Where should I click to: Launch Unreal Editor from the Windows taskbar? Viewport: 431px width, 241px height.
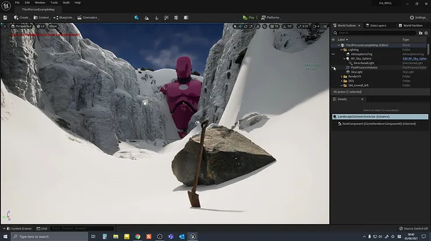coord(193,236)
